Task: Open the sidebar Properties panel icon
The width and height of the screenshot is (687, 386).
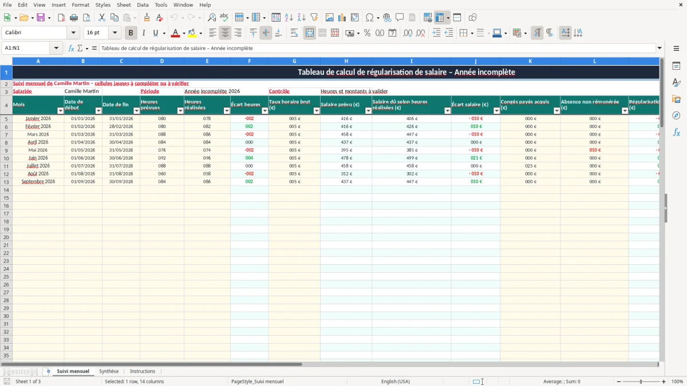Action: click(676, 66)
